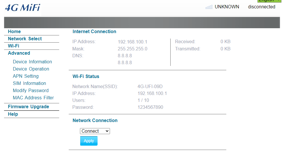Expand the Connect network dropdown
The width and height of the screenshot is (295, 156).
tap(95, 131)
